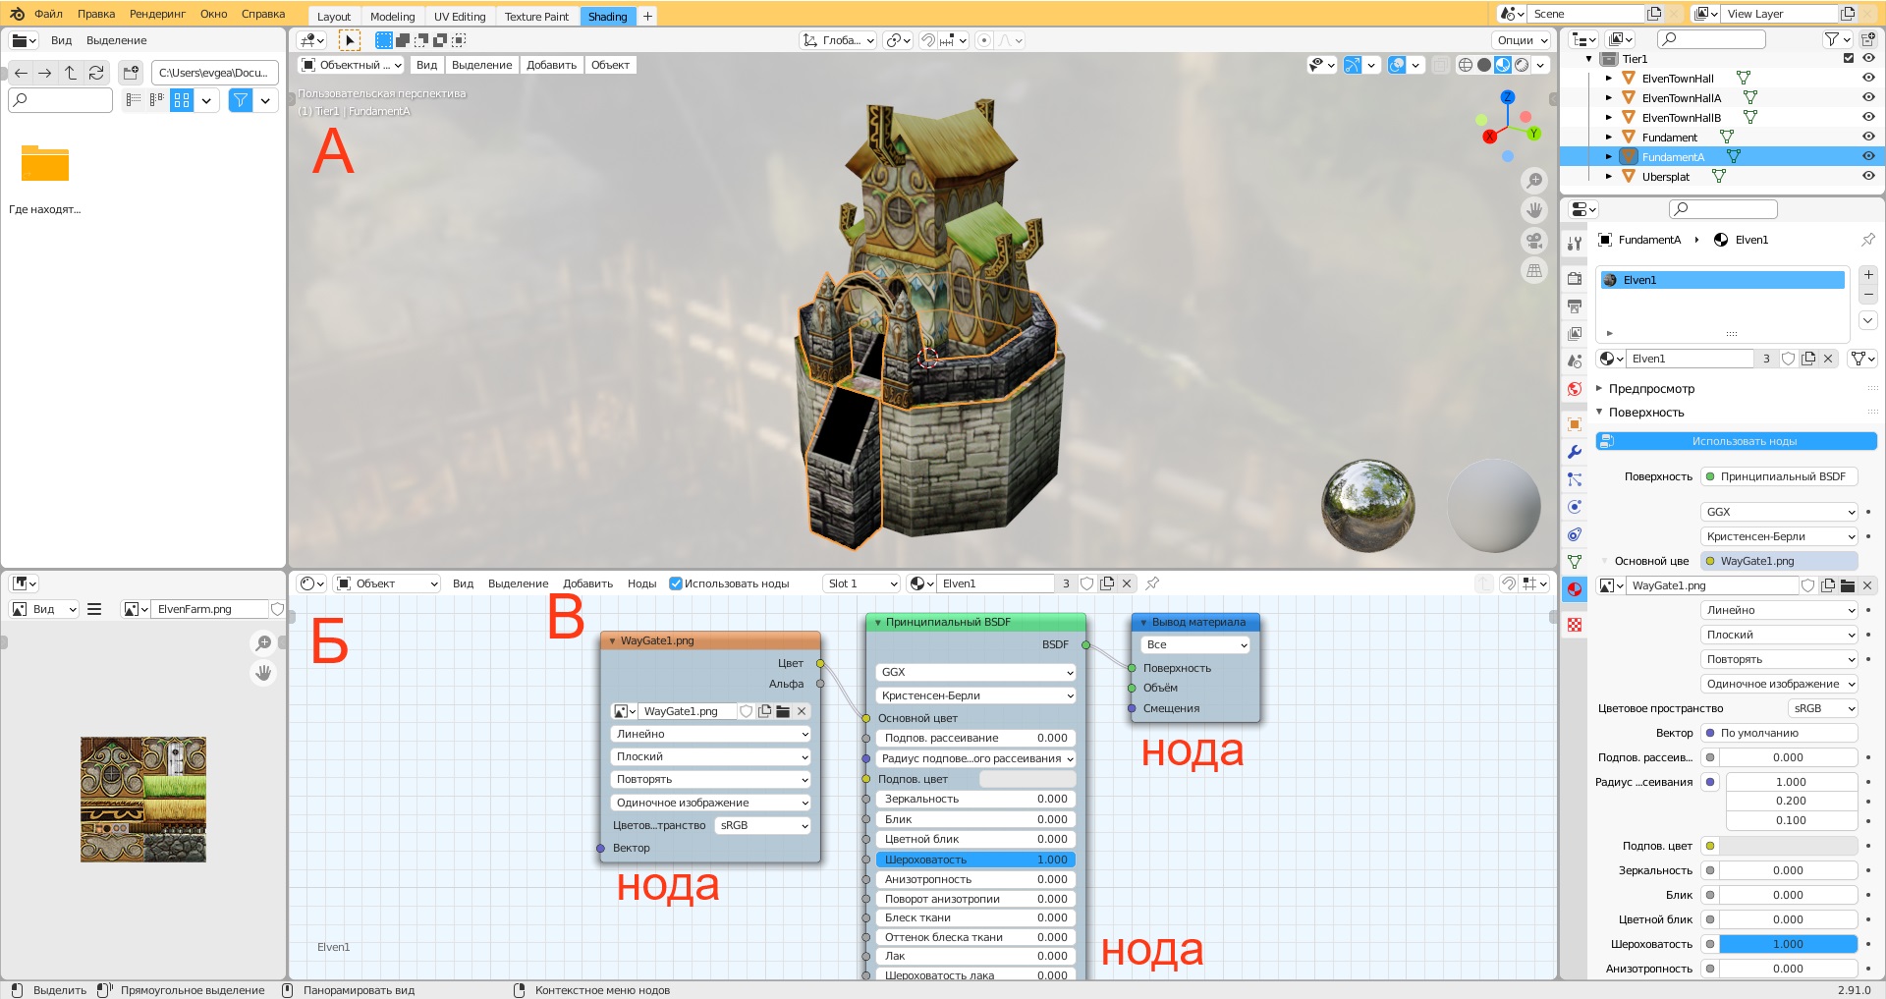Zoom the 3D viewport with magnifier icon
The width and height of the screenshot is (1886, 999).
1533,181
